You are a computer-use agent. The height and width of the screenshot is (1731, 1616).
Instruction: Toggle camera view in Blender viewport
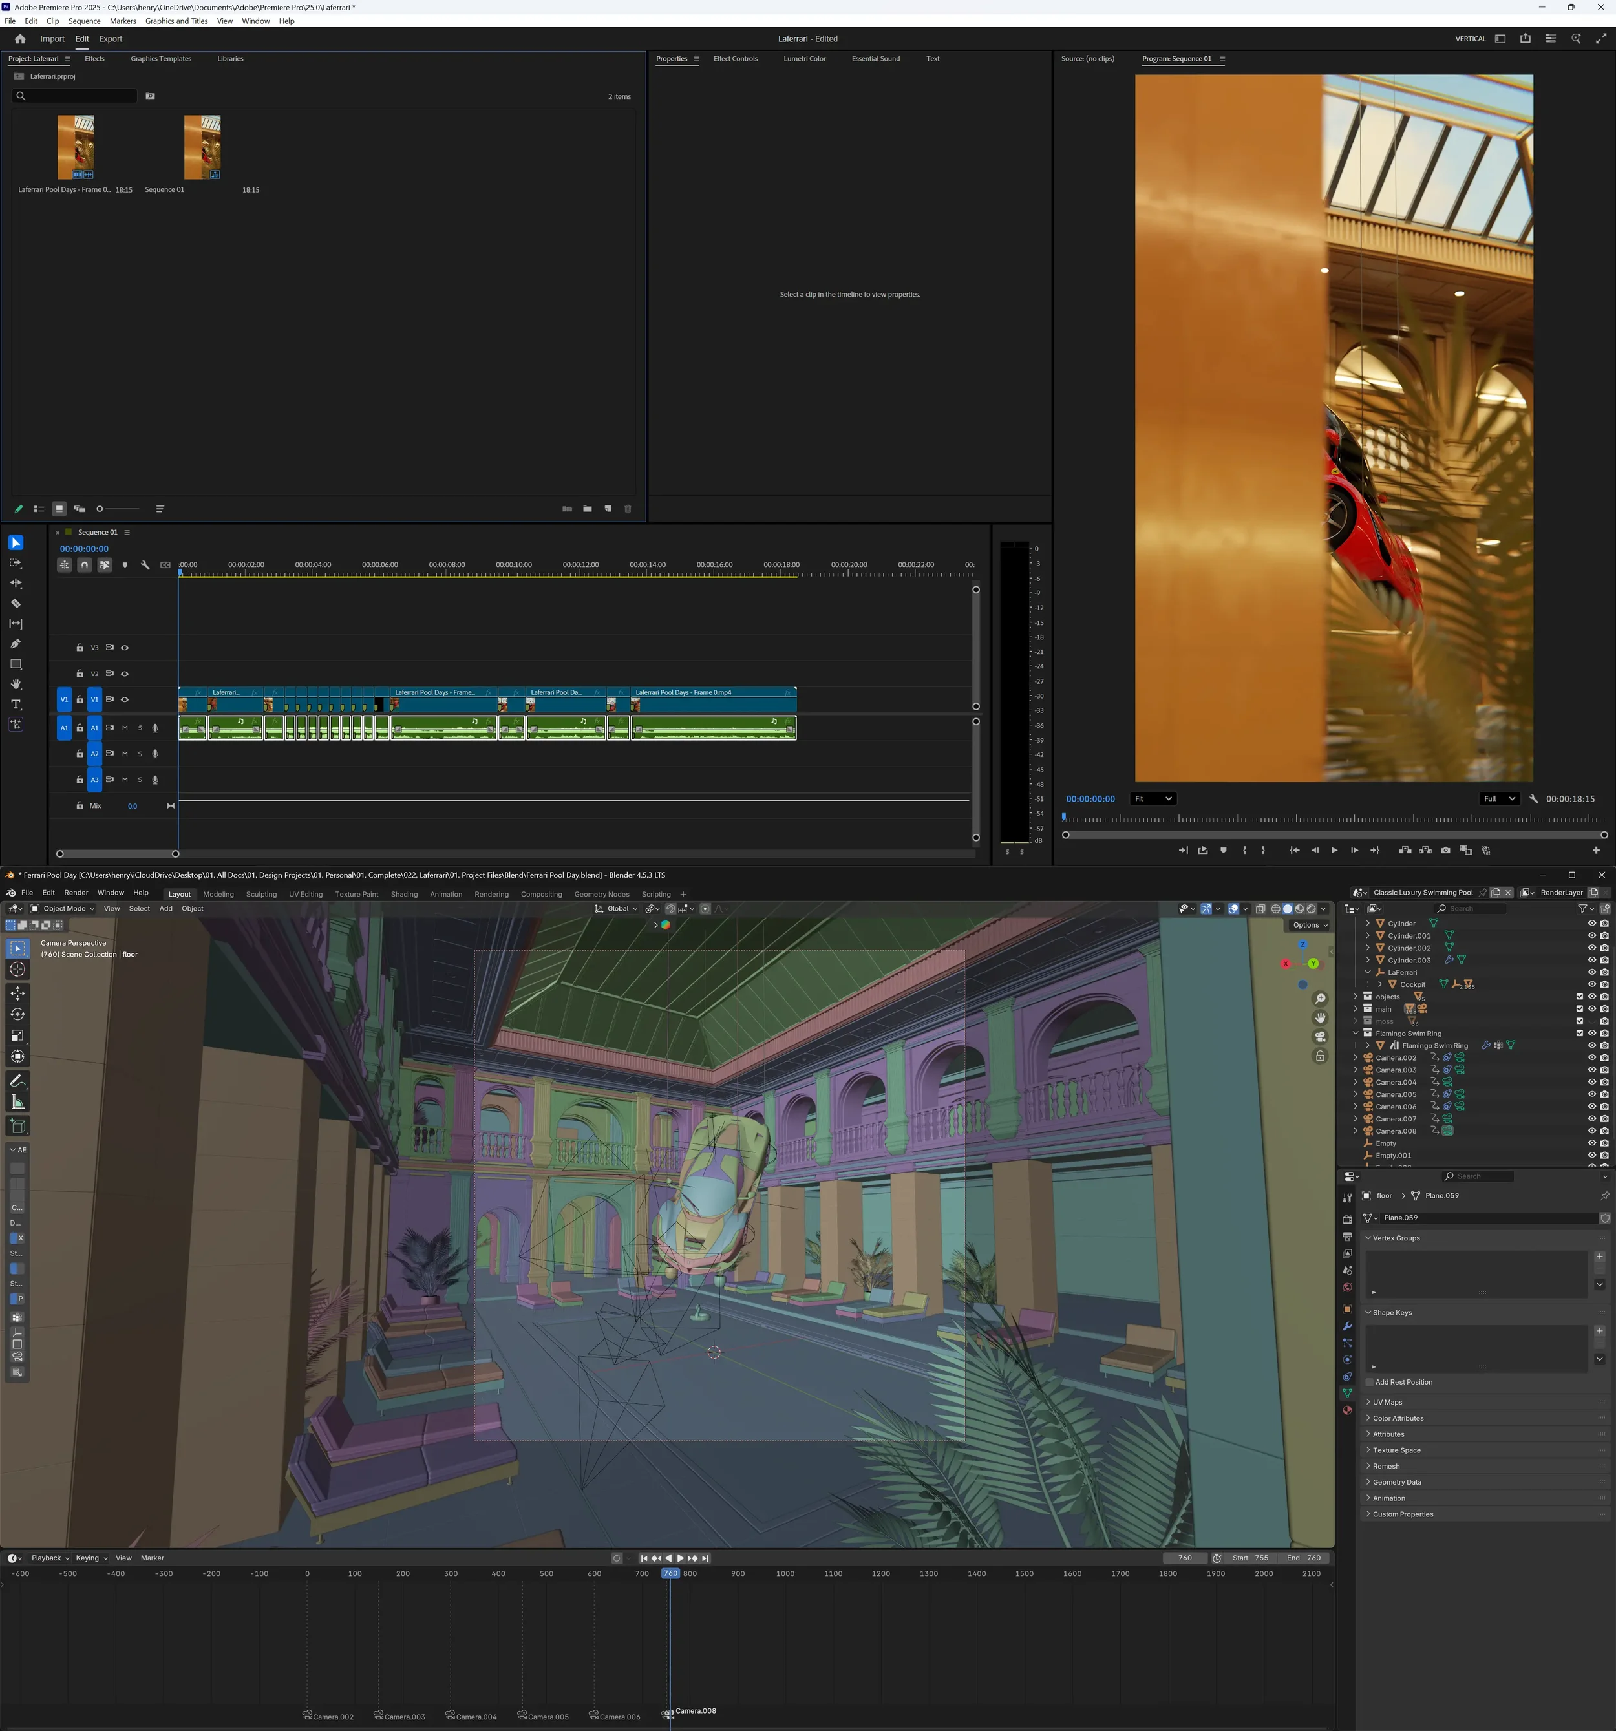tap(1320, 1037)
